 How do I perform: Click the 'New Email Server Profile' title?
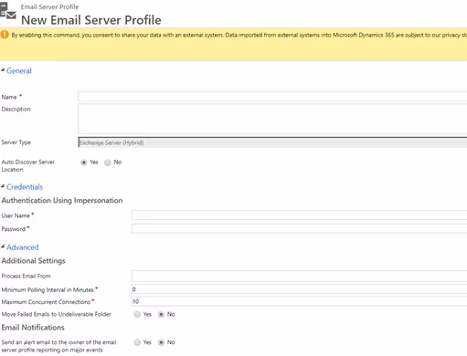tap(91, 20)
